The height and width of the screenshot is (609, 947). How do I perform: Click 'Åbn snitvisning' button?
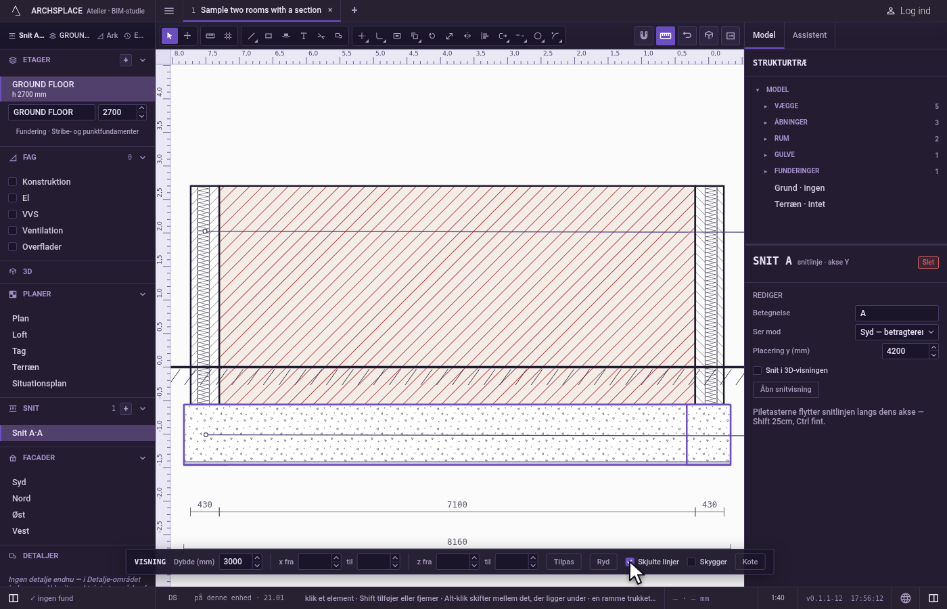tap(786, 390)
